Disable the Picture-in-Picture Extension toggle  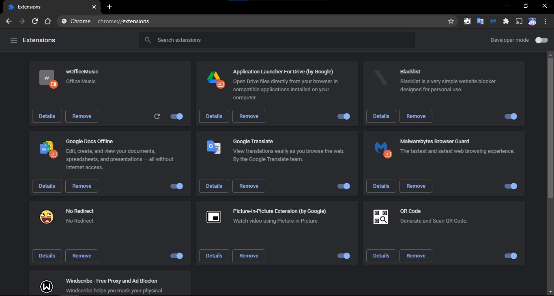(344, 256)
